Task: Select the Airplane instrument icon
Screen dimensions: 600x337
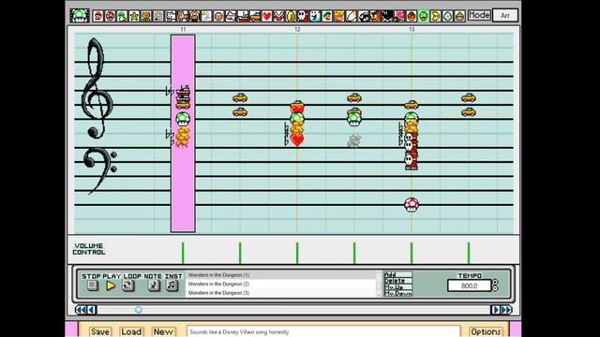Action: click(x=231, y=16)
